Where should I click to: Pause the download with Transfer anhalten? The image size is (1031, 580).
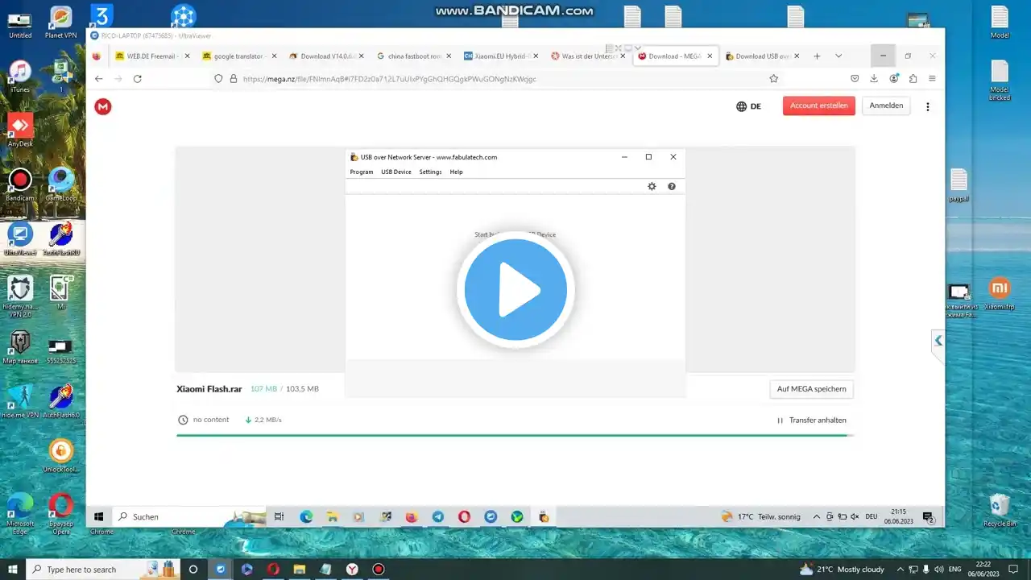tap(812, 420)
